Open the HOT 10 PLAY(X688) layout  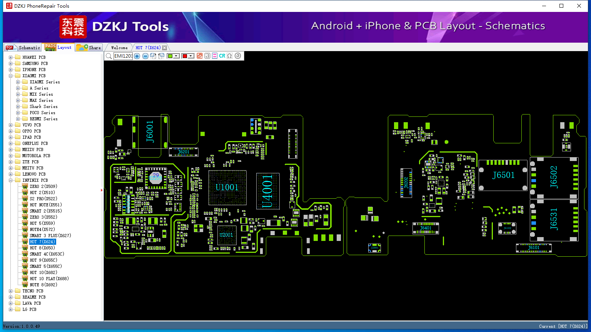coord(49,279)
